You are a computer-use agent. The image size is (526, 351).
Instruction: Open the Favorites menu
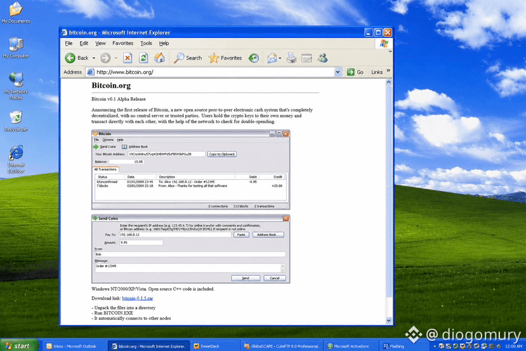(123, 43)
